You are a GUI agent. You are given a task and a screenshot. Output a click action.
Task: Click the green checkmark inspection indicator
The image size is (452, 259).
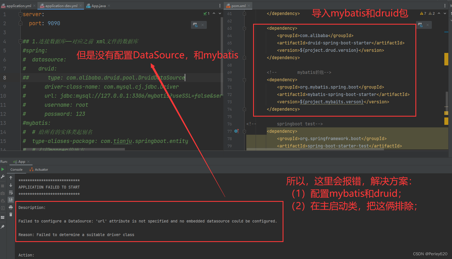[206, 13]
